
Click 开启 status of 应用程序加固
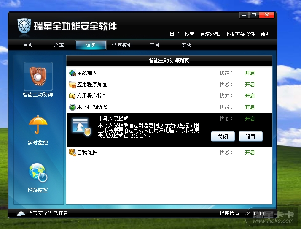[250, 85]
